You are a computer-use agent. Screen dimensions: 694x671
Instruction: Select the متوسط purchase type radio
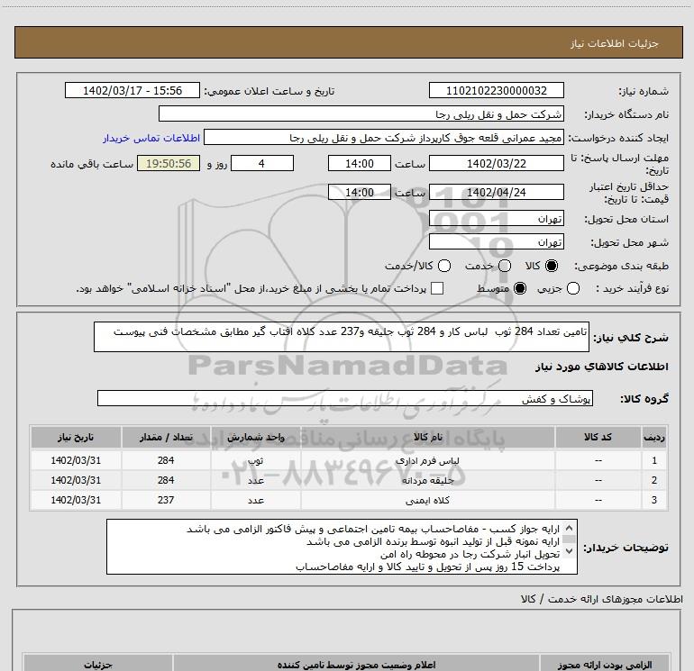(x=520, y=288)
